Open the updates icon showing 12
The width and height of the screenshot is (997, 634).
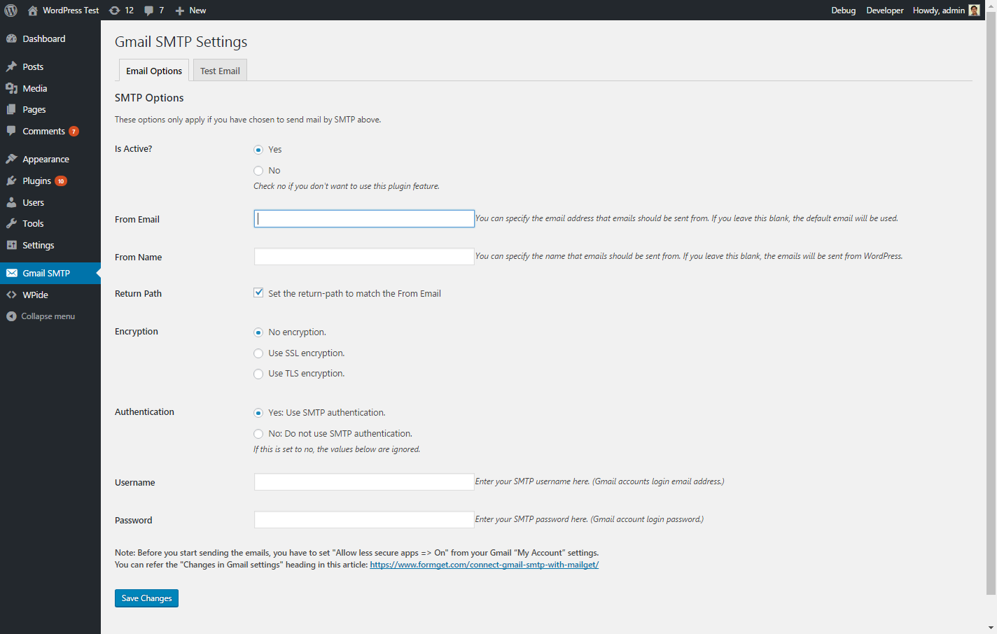(x=115, y=10)
